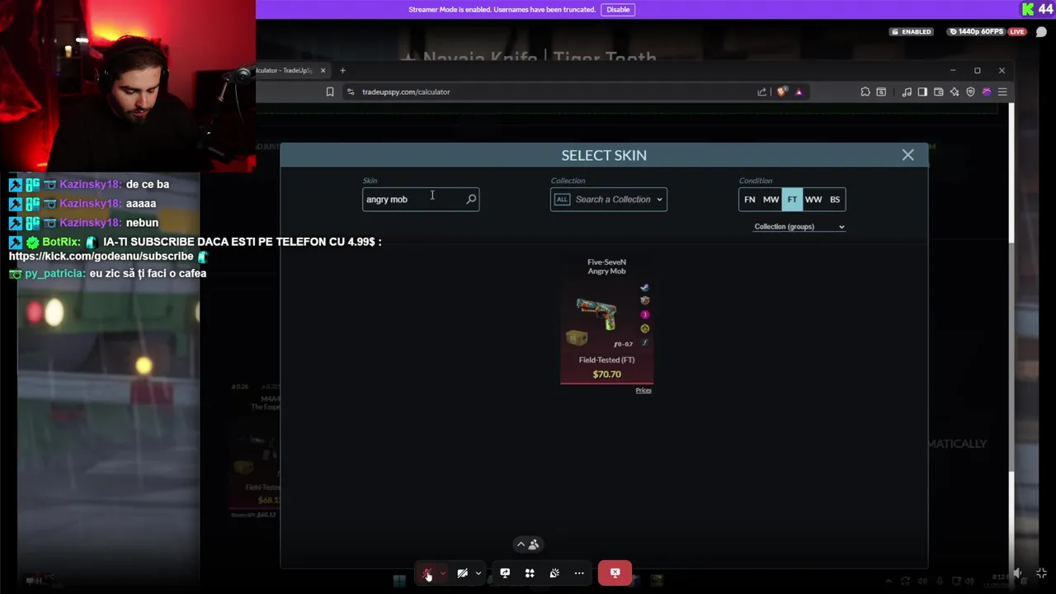Click the $70.70 price on skin card
This screenshot has width=1056, height=594.
(606, 375)
